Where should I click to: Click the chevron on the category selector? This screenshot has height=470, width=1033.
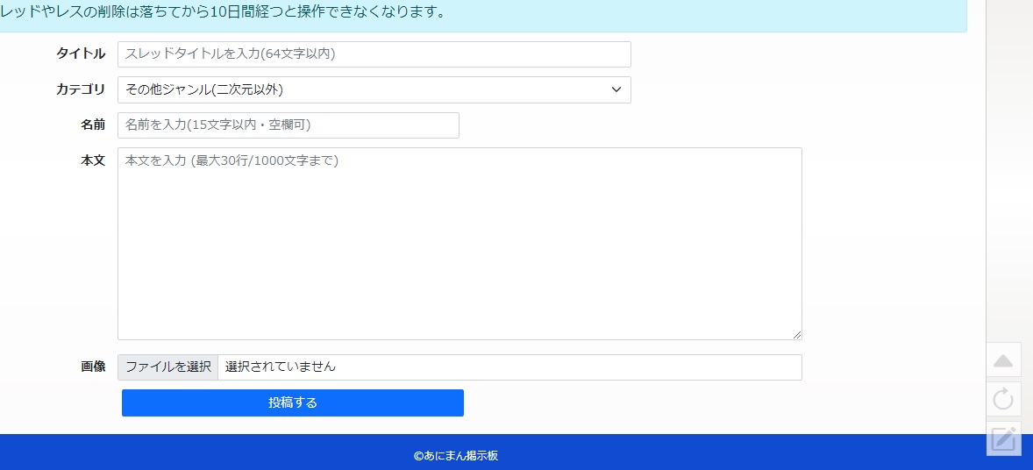coord(616,89)
